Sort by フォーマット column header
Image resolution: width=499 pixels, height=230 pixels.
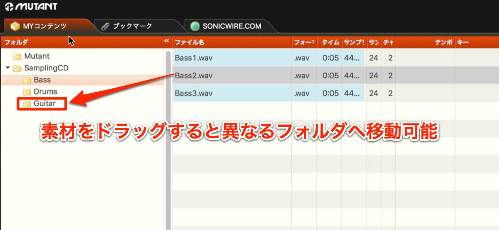click(304, 42)
